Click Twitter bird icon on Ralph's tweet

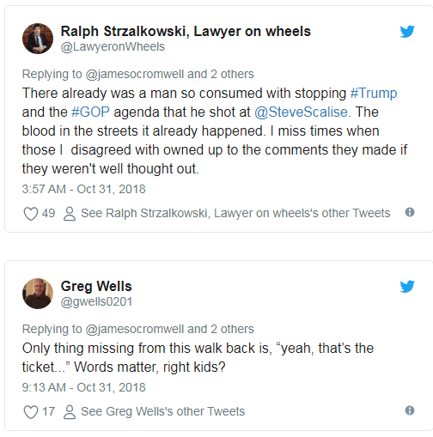point(407,32)
